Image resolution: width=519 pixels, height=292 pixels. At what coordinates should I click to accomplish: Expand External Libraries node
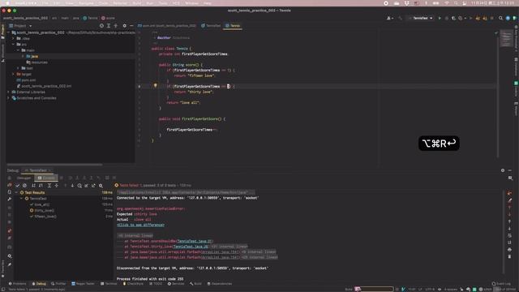tap(8, 92)
